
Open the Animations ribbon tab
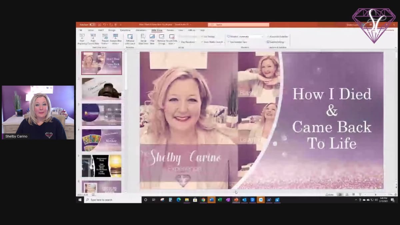pos(141,30)
